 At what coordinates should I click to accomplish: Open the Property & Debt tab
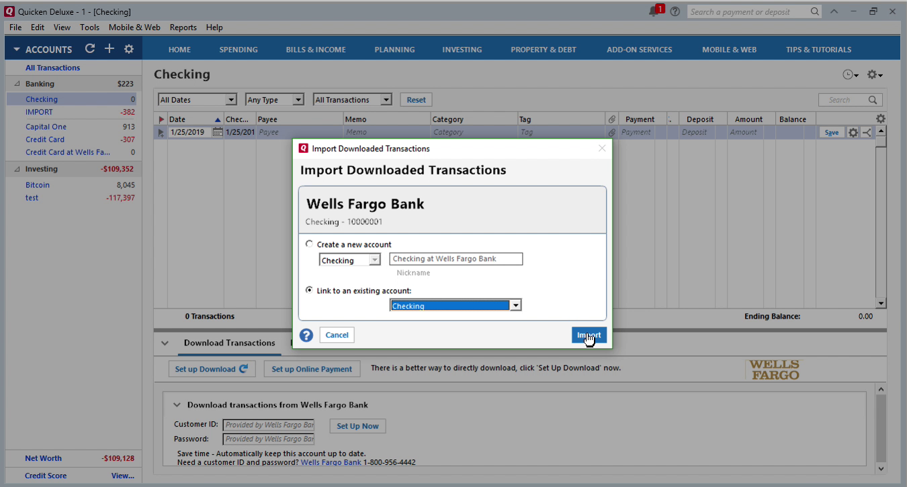[x=544, y=50]
